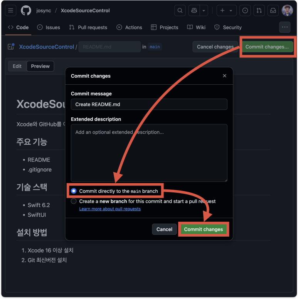Viewport: 298px width, 299px height.
Task: Open the Wiki tab
Action: 196,27
